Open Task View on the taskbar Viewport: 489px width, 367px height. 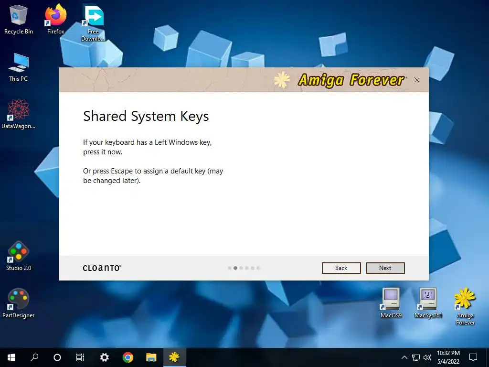click(x=80, y=357)
